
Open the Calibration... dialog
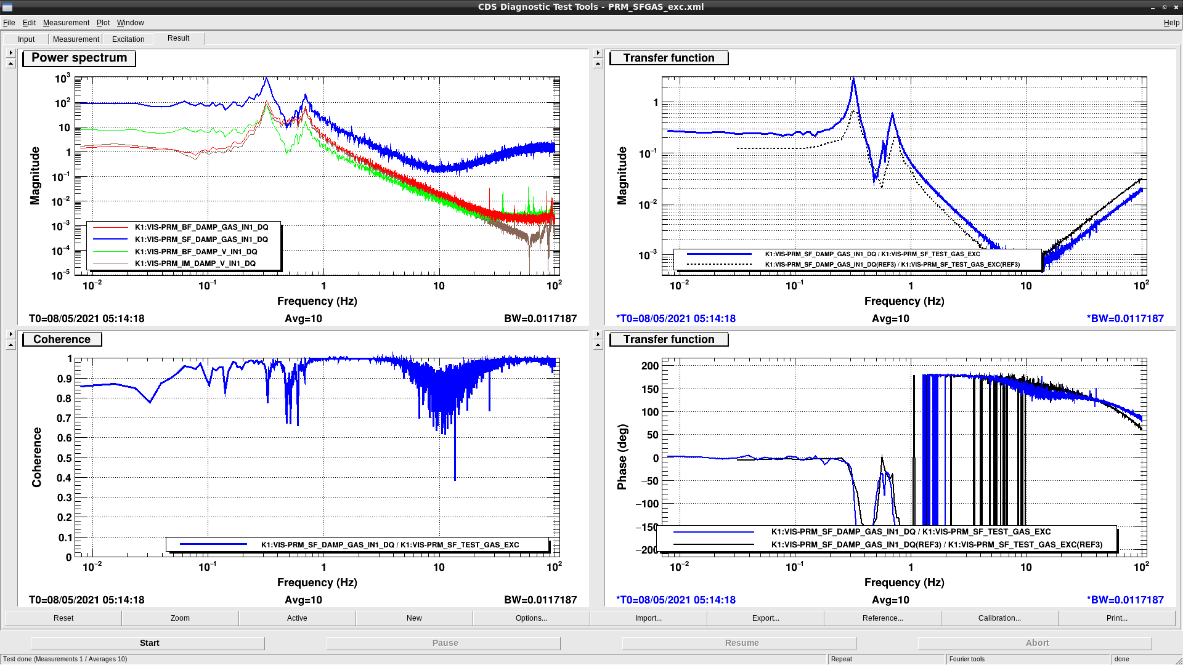999,618
